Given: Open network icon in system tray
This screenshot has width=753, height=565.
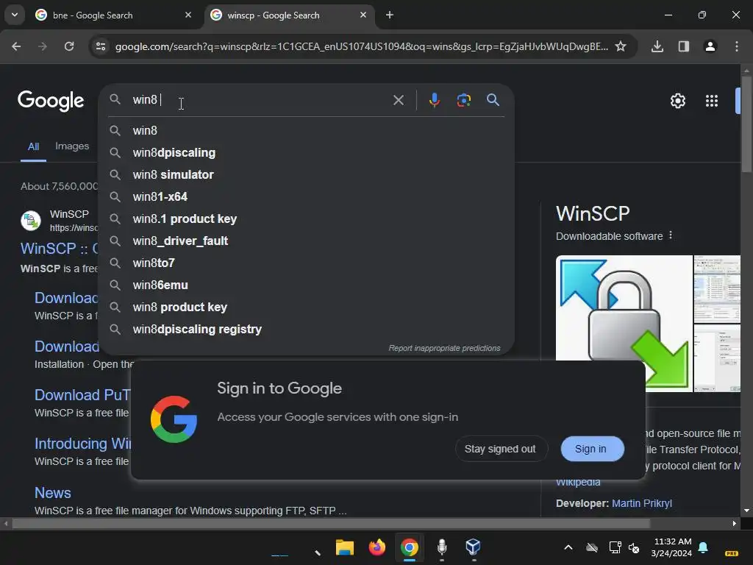Looking at the screenshot, I should coord(614,547).
